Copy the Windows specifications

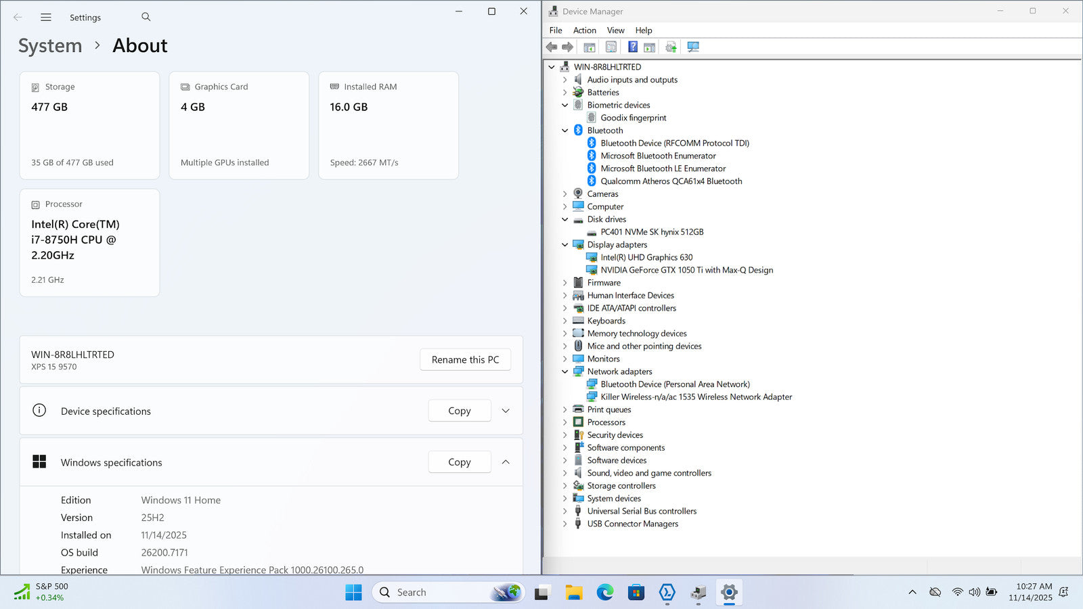tap(459, 462)
